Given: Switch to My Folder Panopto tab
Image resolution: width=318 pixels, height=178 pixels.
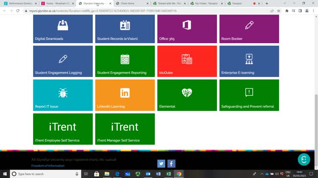Looking at the screenshot, I should coord(206,3).
